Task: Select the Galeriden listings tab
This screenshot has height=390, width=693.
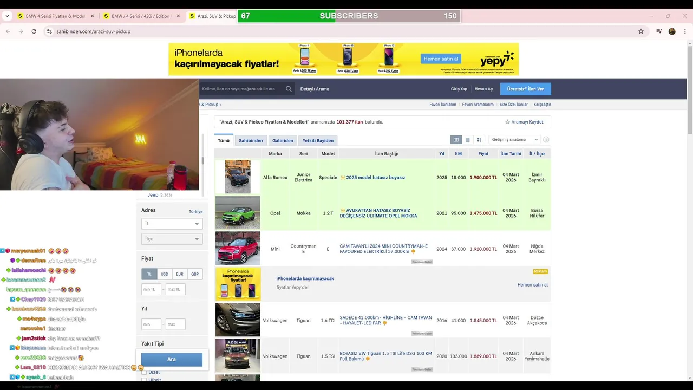Action: pyautogui.click(x=283, y=140)
